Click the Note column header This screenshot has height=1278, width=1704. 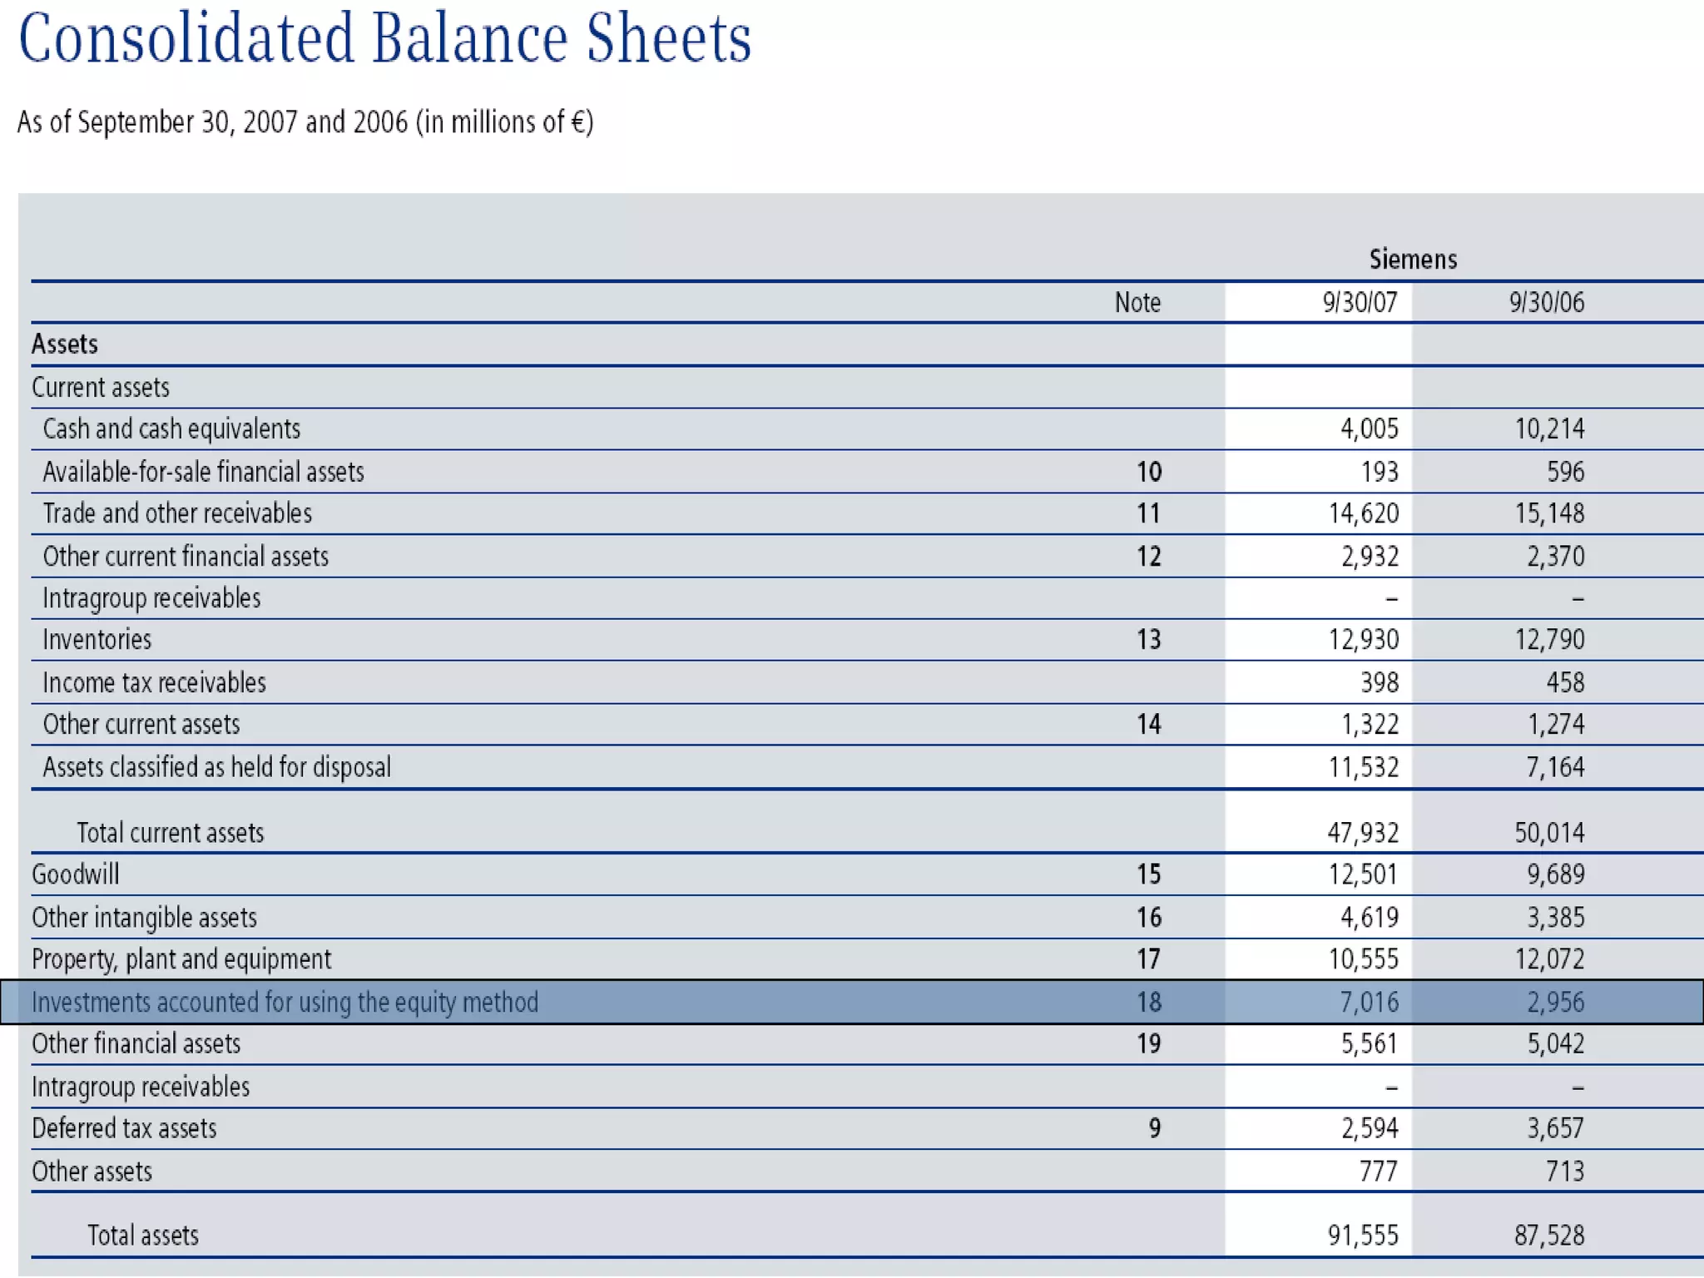[x=1137, y=302]
